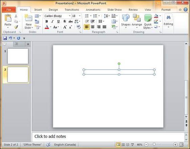Apply text shadow formatting

tap(65, 21)
